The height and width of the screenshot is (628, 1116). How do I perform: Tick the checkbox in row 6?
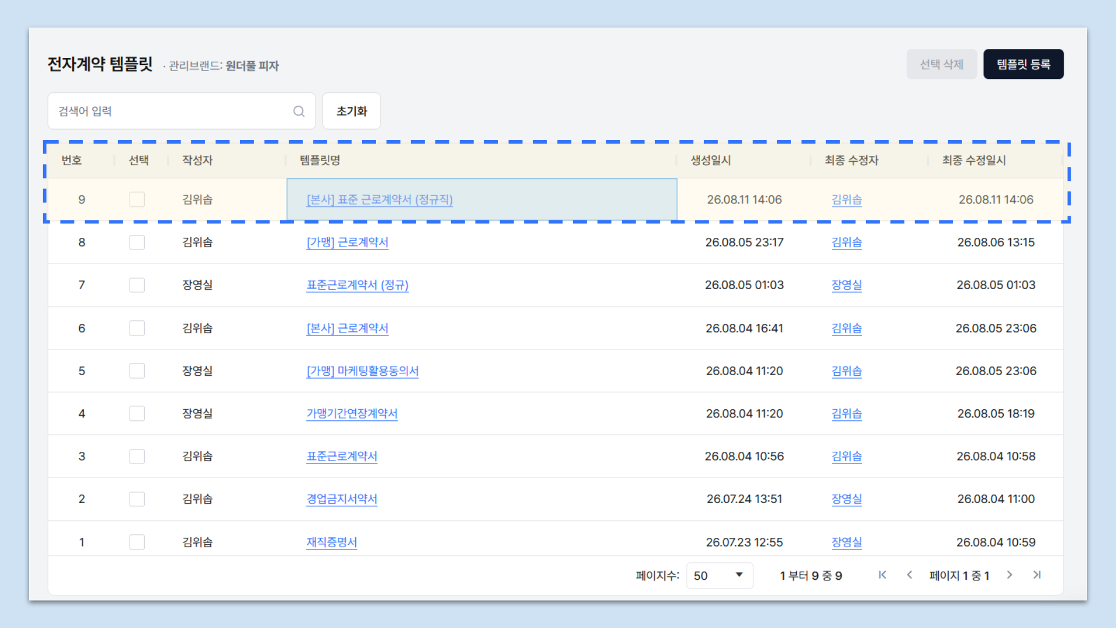click(137, 328)
